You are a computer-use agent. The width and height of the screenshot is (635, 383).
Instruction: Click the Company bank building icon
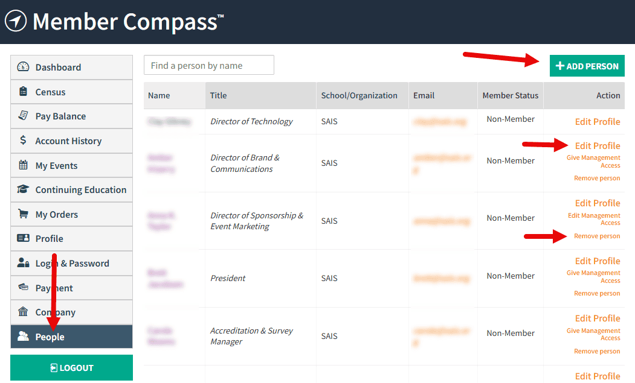(x=23, y=312)
